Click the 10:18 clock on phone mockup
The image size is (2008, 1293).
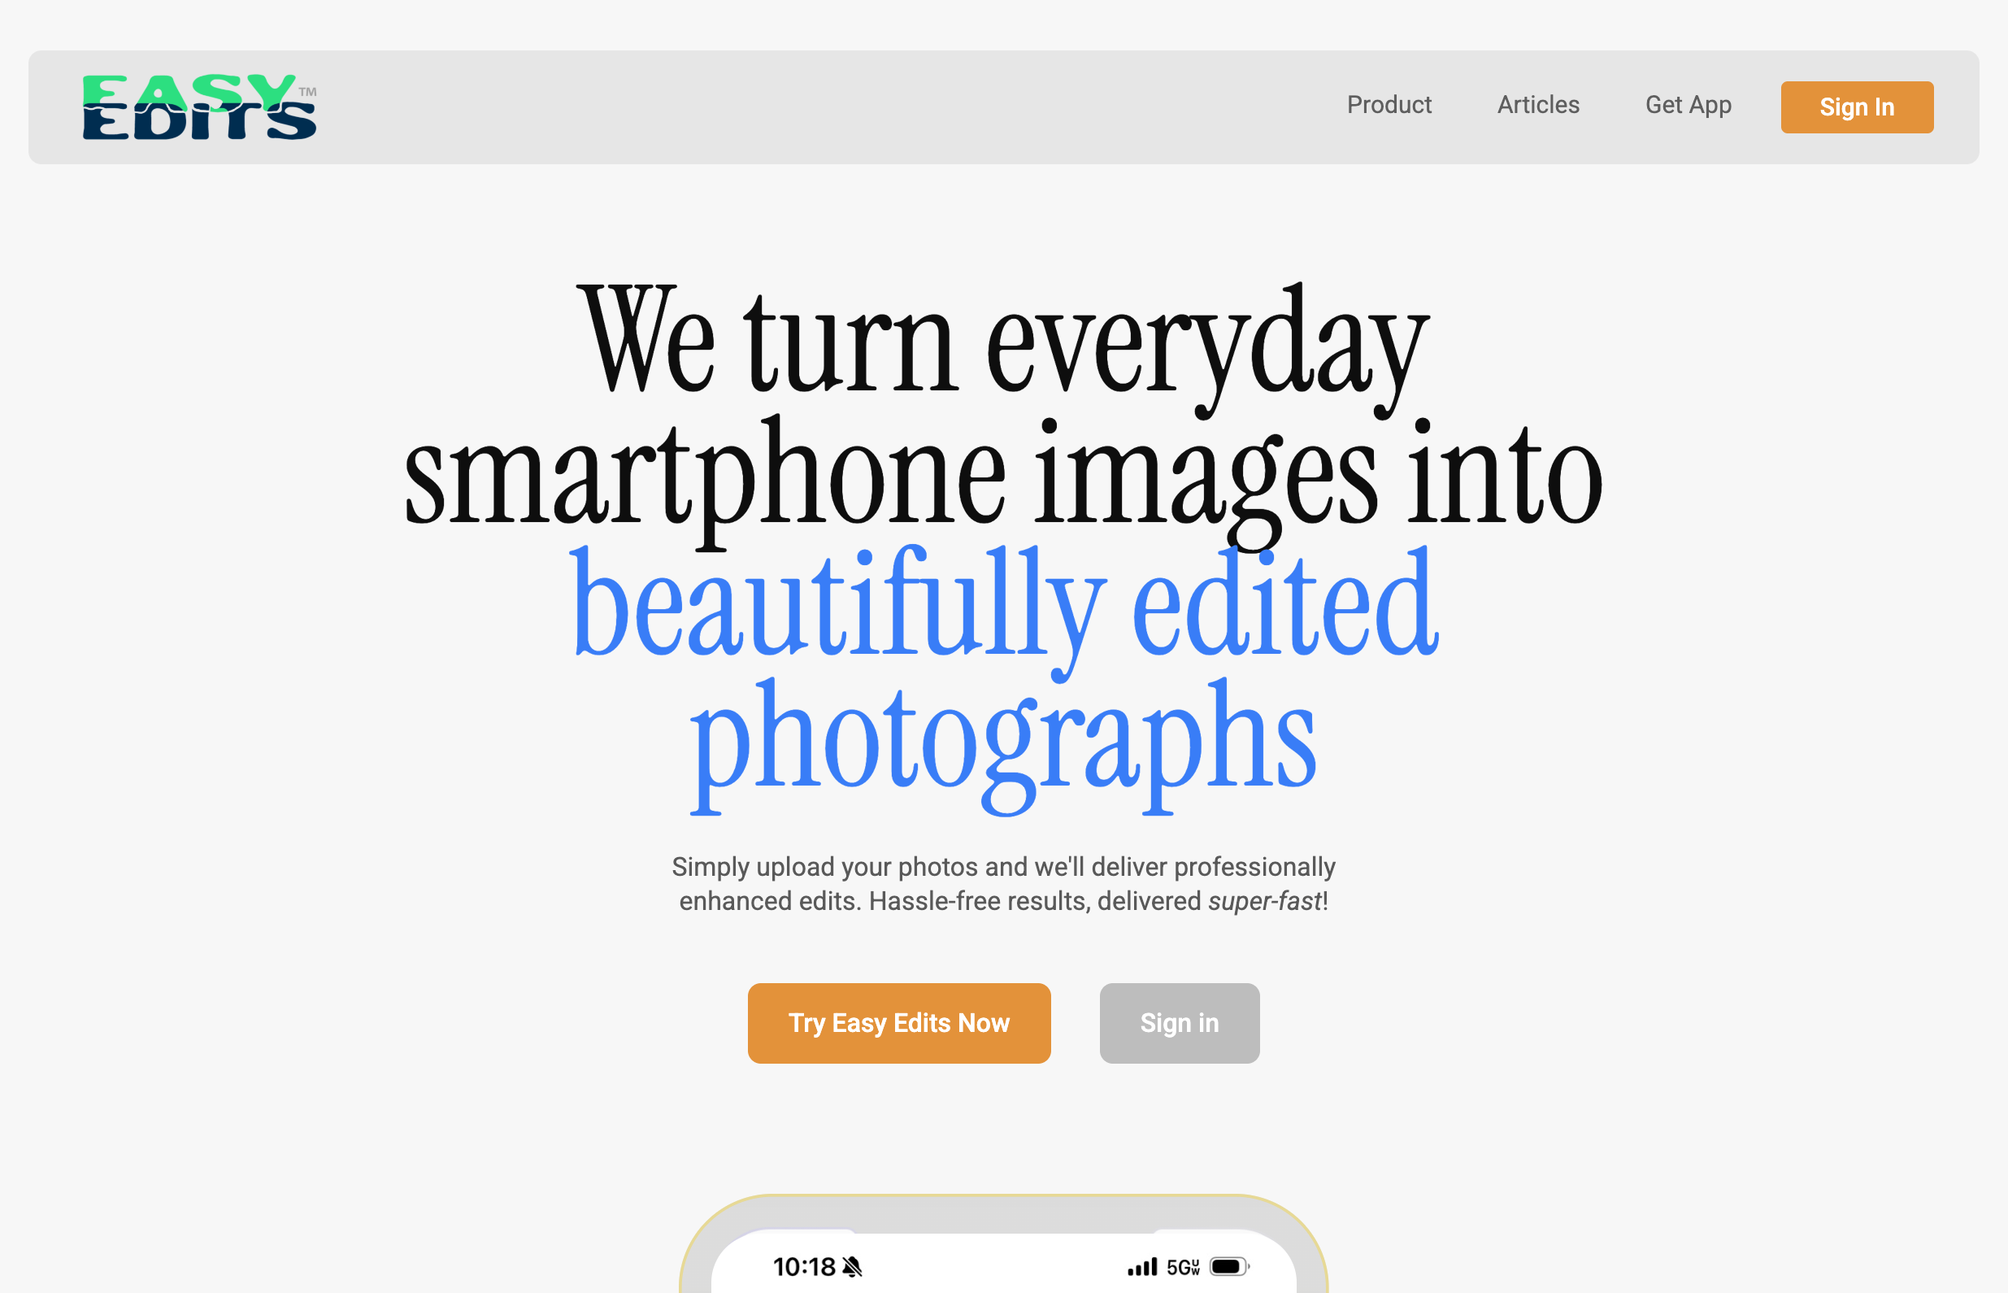click(804, 1266)
